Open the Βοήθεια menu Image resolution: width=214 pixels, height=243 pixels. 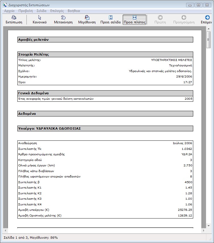pyautogui.click(x=74, y=11)
